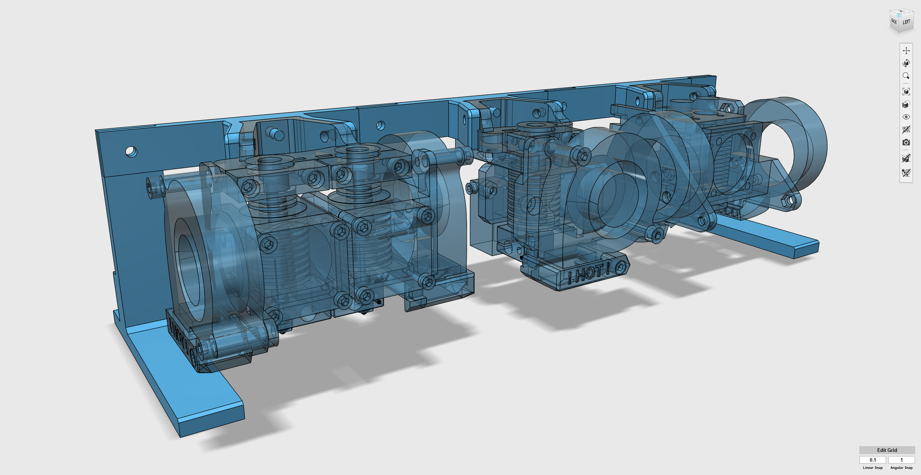The height and width of the screenshot is (475, 921).
Task: Click the LEFT face of view cube
Action: point(907,22)
